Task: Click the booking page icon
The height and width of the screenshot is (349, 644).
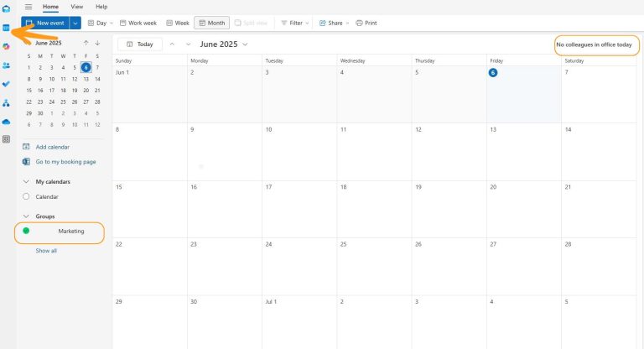Action: pos(26,162)
